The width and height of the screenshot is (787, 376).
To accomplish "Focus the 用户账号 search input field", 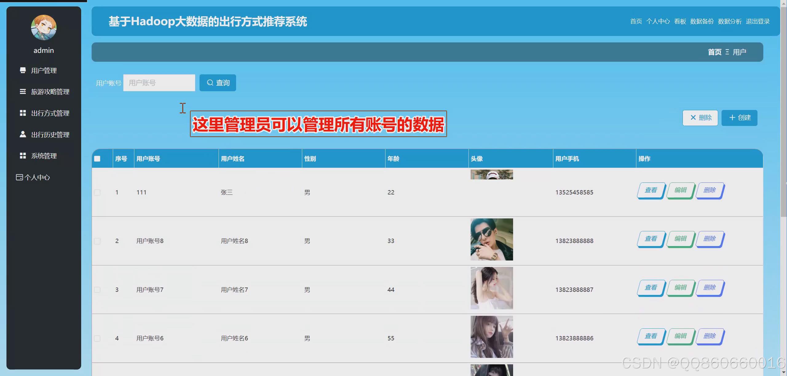I will pos(159,83).
